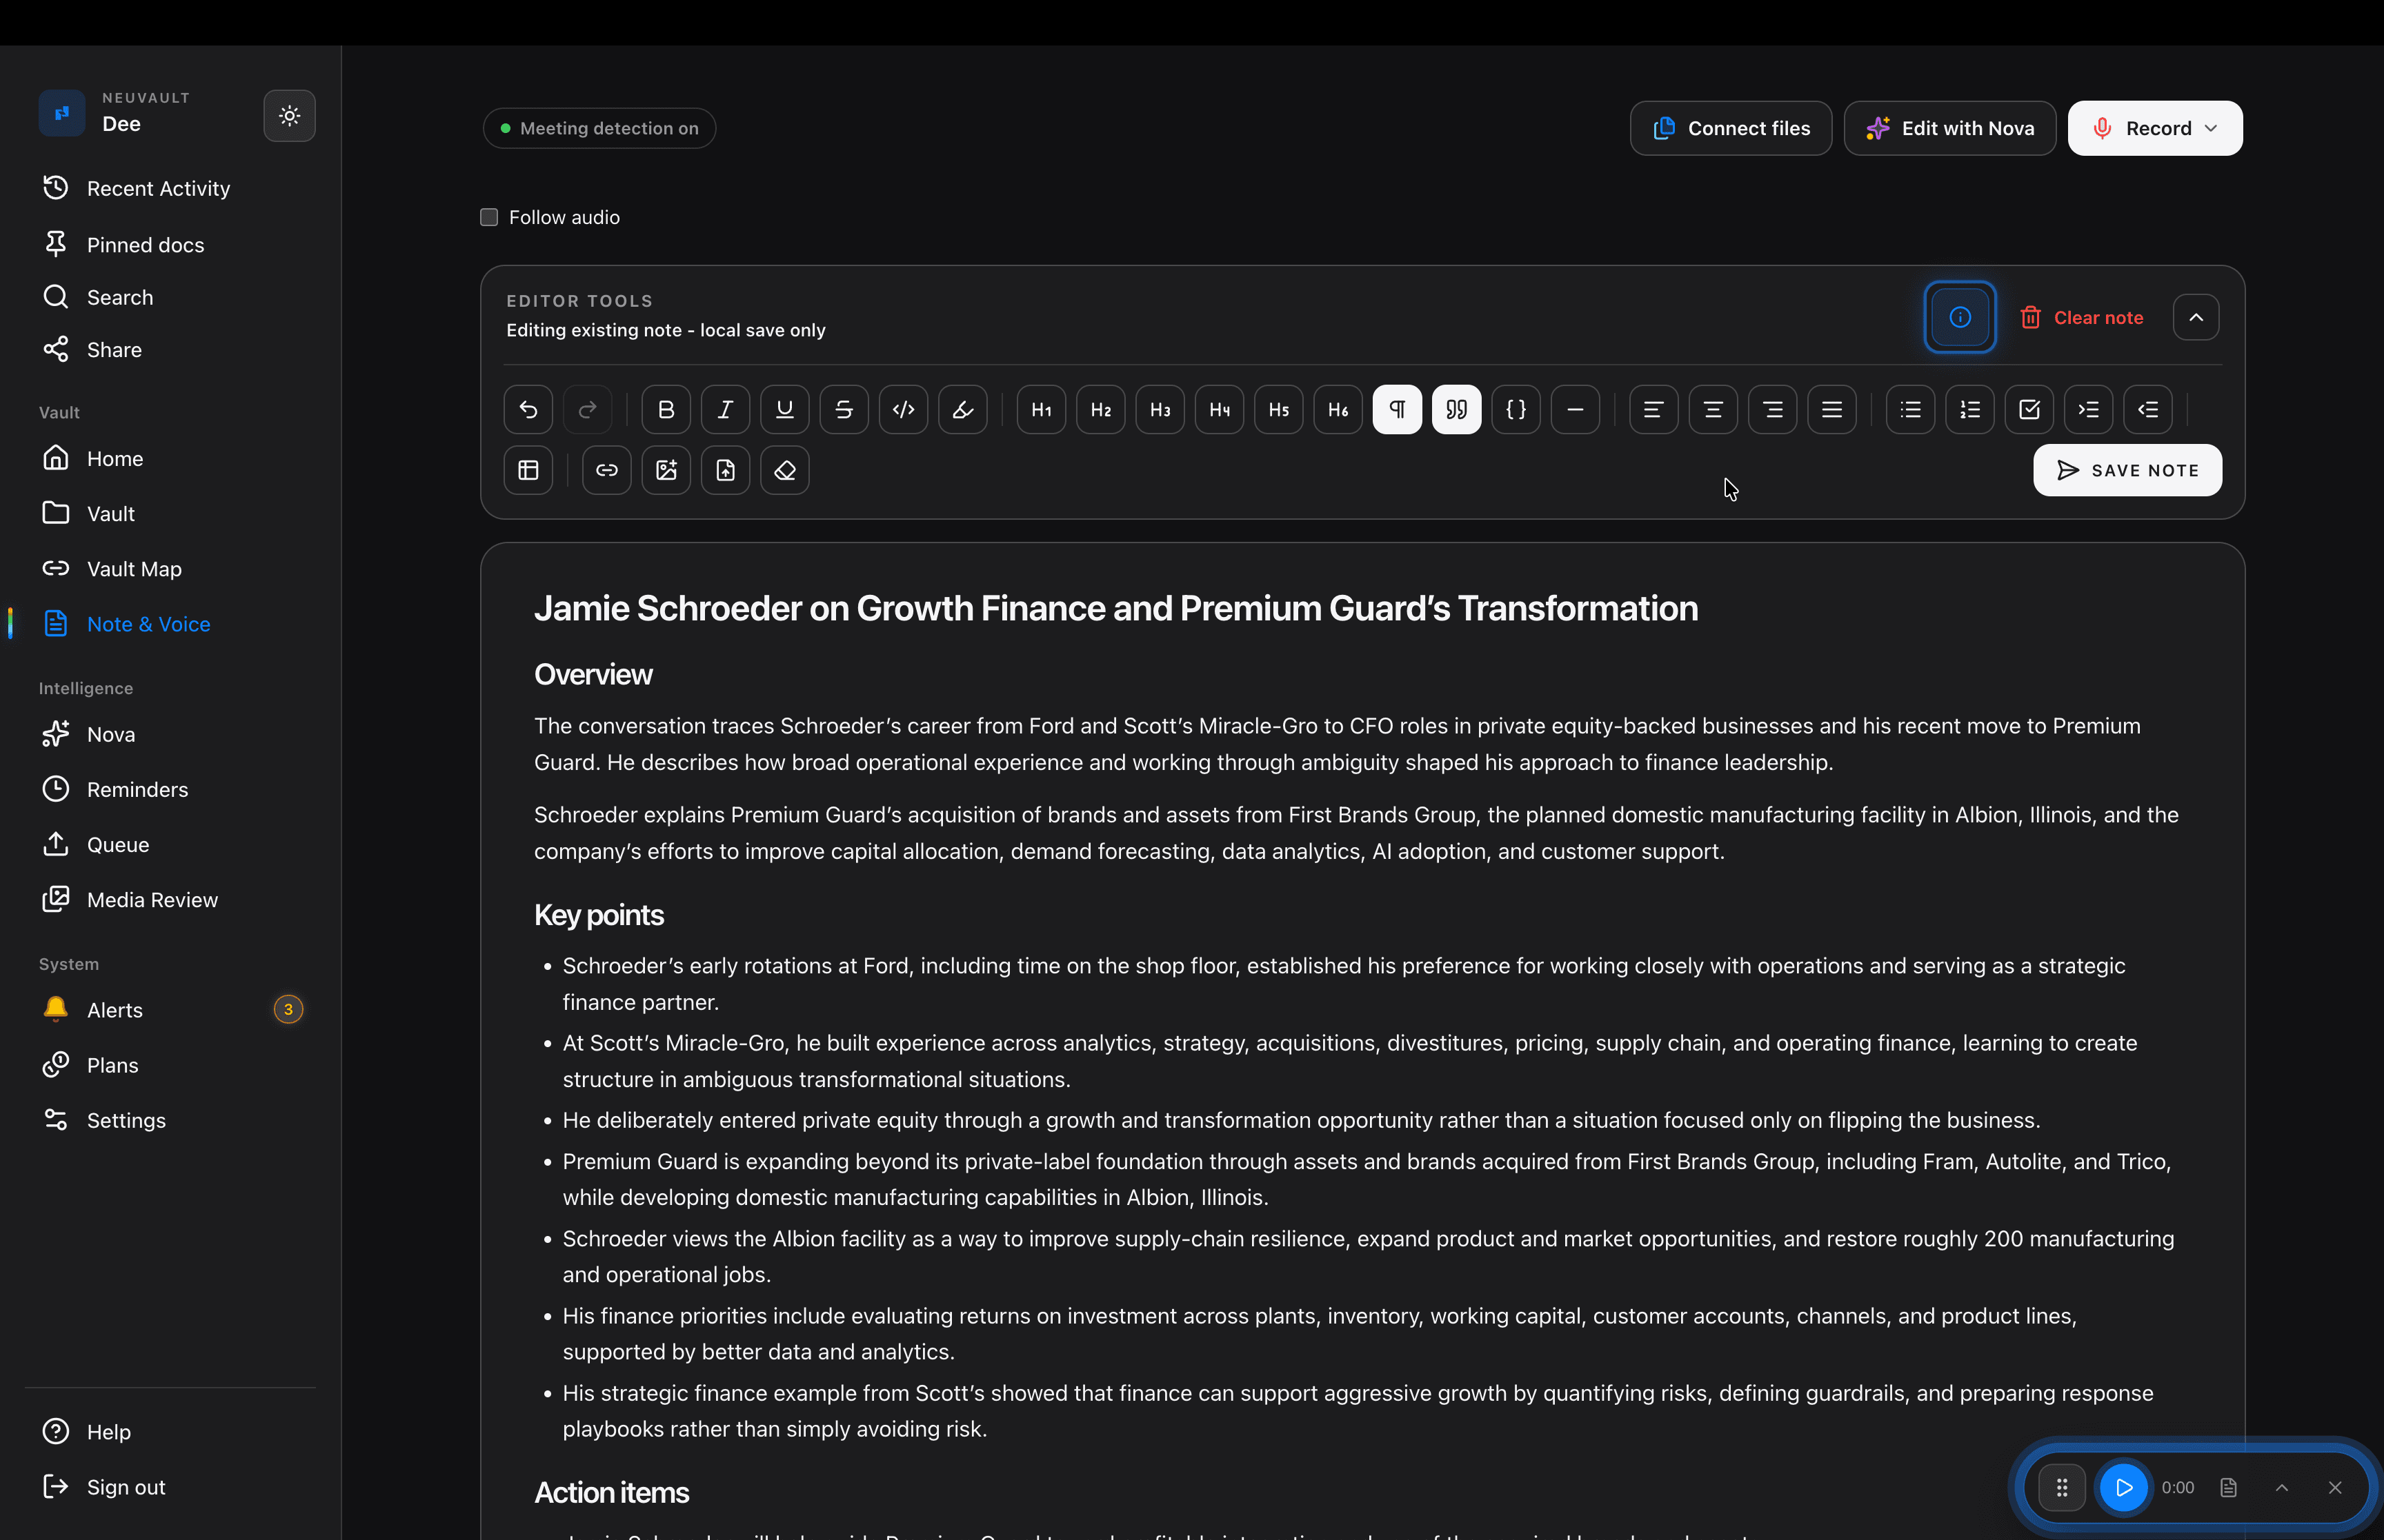Toggle the Meeting detection on pill

pos(599,128)
